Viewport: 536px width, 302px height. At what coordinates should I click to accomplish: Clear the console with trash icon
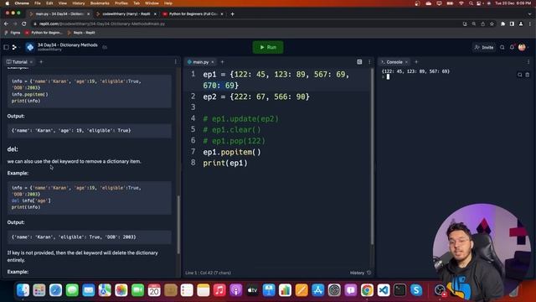tap(528, 75)
